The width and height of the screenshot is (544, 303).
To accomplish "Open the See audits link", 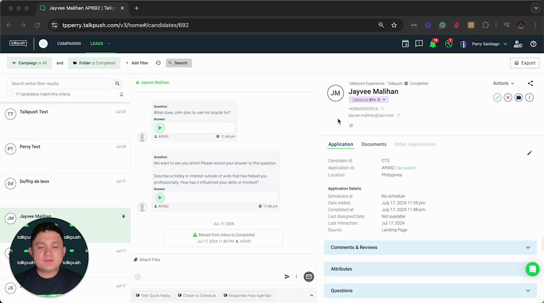I will pos(406,168).
